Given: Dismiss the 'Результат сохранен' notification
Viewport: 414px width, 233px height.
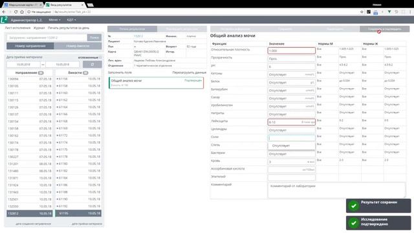Looking at the screenshot, I should 378,206.
